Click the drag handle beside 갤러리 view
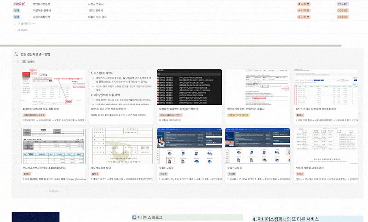The height and width of the screenshot is (222, 368). 18,61
